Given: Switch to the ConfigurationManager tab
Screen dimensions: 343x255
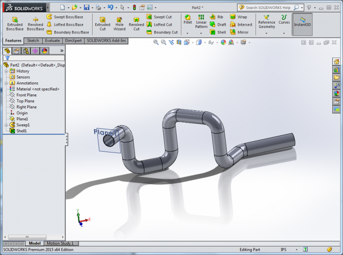Looking at the screenshot, I should click(x=26, y=51).
